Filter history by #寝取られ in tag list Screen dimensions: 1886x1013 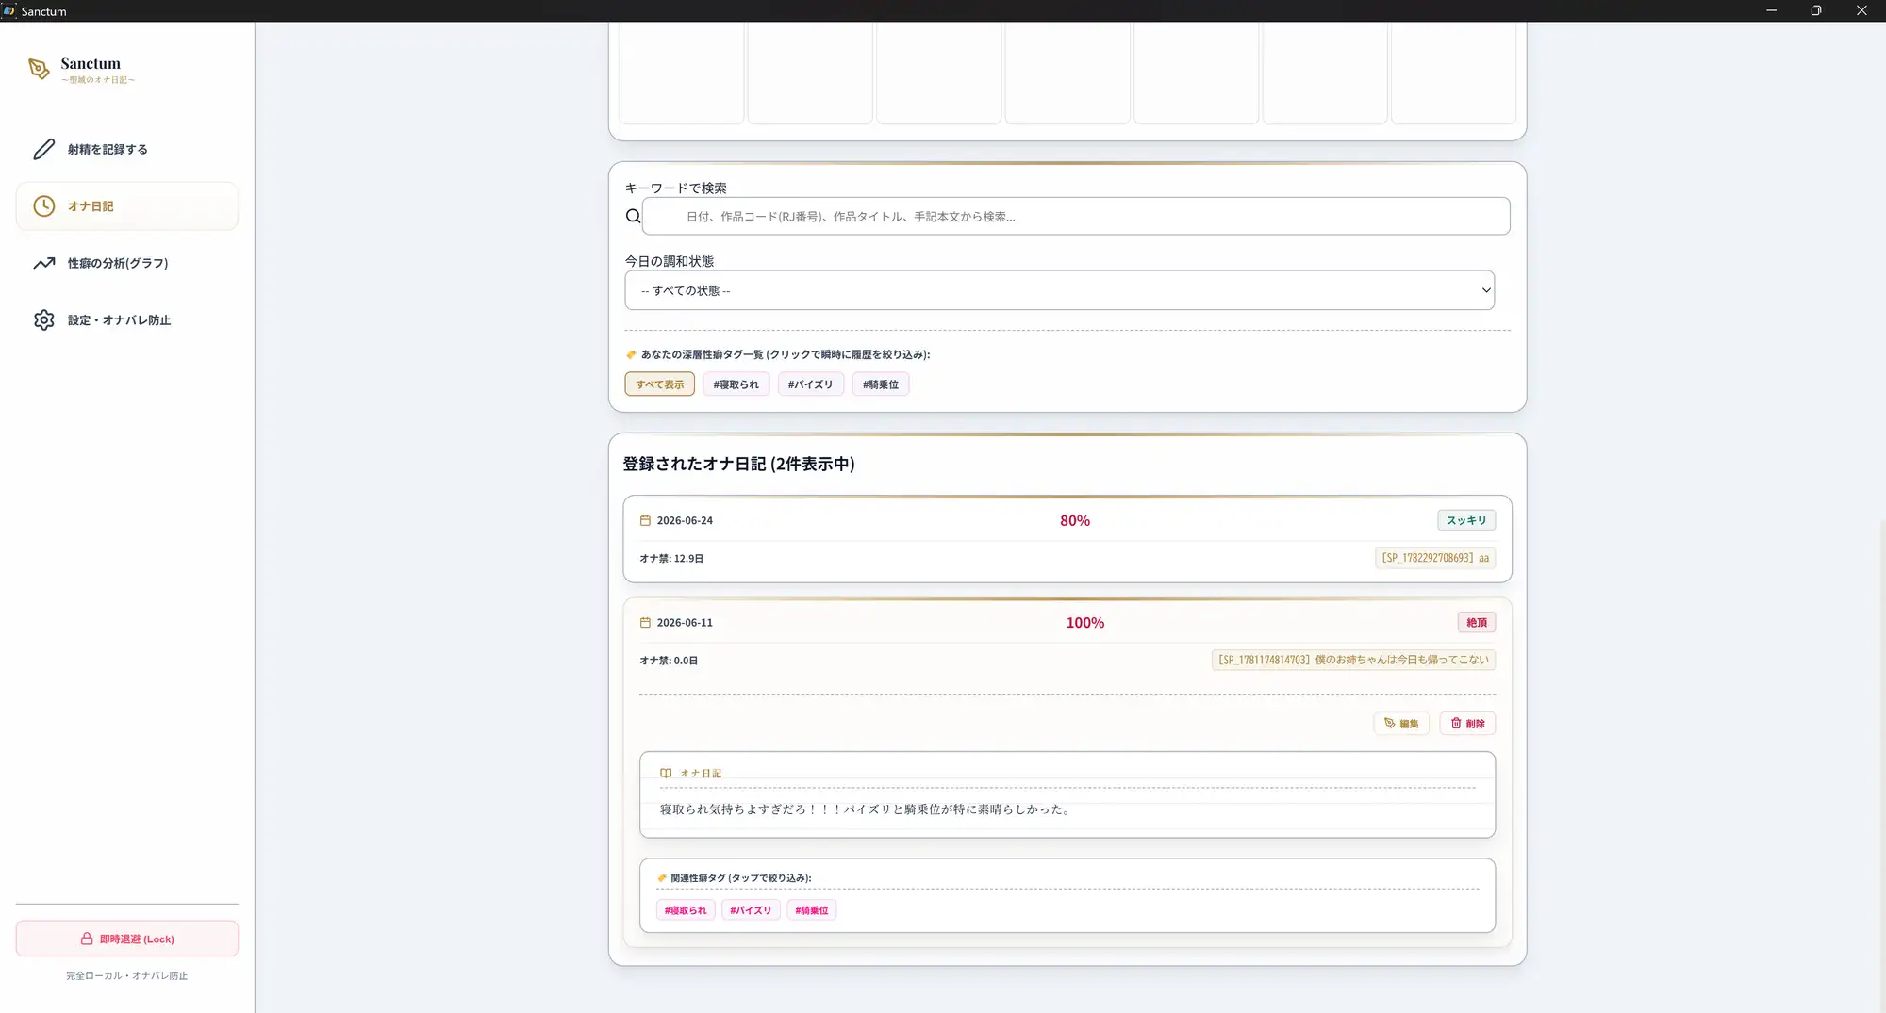pyautogui.click(x=736, y=384)
